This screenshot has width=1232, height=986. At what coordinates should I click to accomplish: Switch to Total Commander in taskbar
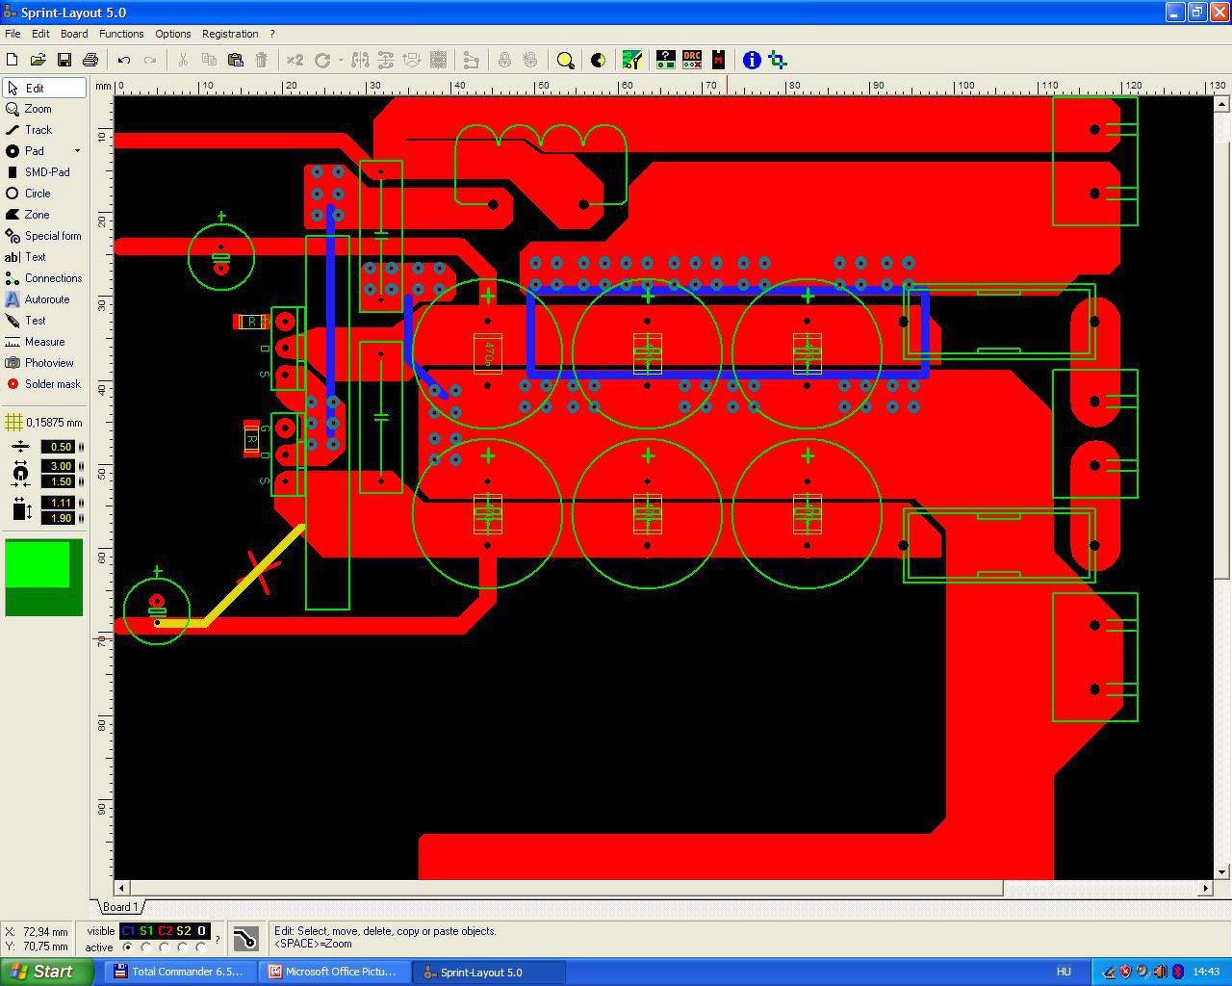point(180,972)
